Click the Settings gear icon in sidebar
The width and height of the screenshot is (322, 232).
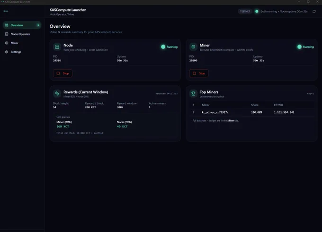click(x=7, y=52)
